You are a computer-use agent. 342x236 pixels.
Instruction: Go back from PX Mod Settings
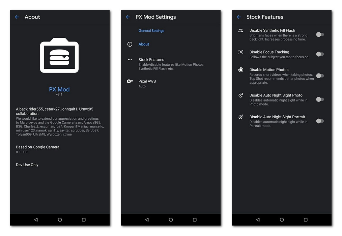click(128, 17)
